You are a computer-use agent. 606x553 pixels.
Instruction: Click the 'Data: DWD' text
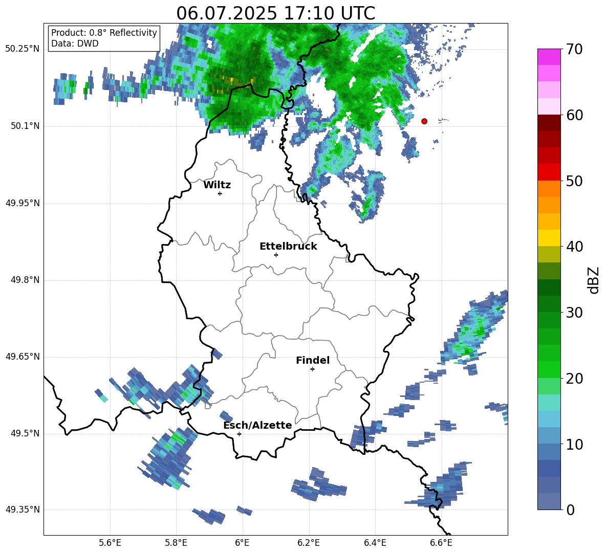coord(75,43)
